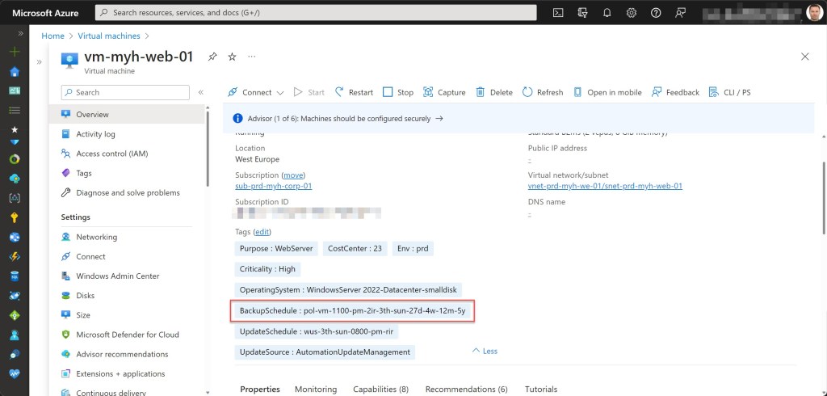This screenshot has height=396, width=827.
Task: Mark the VM as favorite with star
Action: (x=232, y=57)
